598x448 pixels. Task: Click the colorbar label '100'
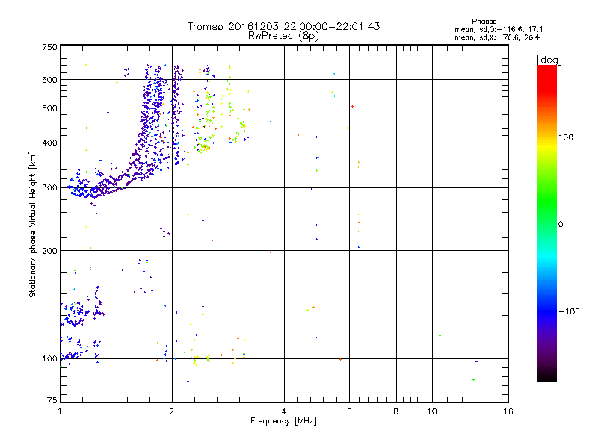(x=566, y=137)
